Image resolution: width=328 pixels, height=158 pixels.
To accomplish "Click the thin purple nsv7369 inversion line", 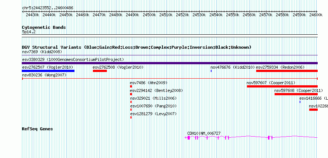I will [x=170, y=55].
